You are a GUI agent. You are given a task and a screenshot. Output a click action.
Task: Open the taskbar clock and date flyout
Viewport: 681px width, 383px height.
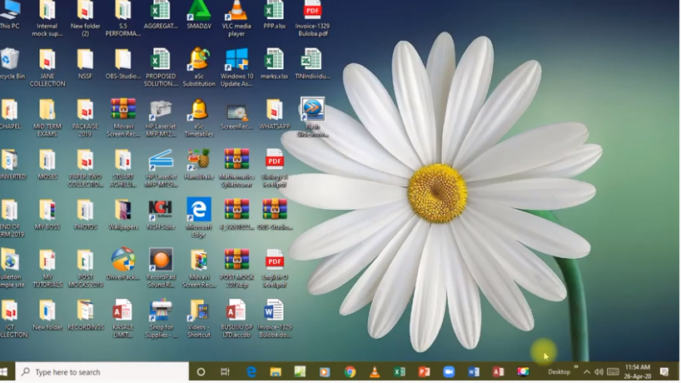[x=638, y=372]
